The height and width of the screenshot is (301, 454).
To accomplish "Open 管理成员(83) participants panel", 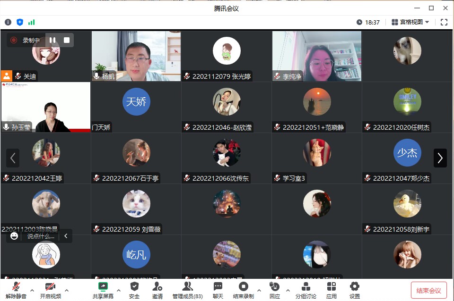I will pos(187,289).
